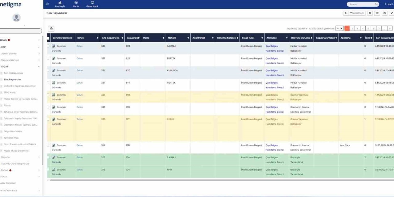
Task: Go to page 2 of the results
Action: tap(352, 28)
